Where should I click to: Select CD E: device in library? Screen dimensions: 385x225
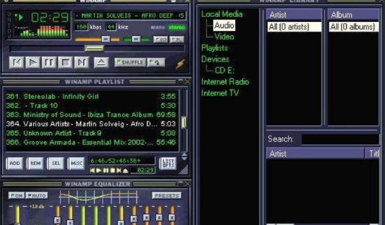coord(224,70)
